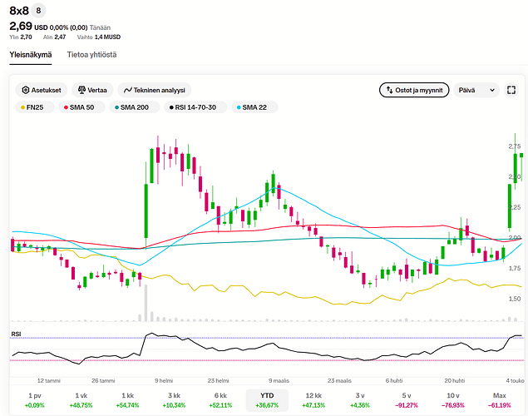Click the Vertaa scales icon
This screenshot has height=416, width=528.
tap(81, 90)
